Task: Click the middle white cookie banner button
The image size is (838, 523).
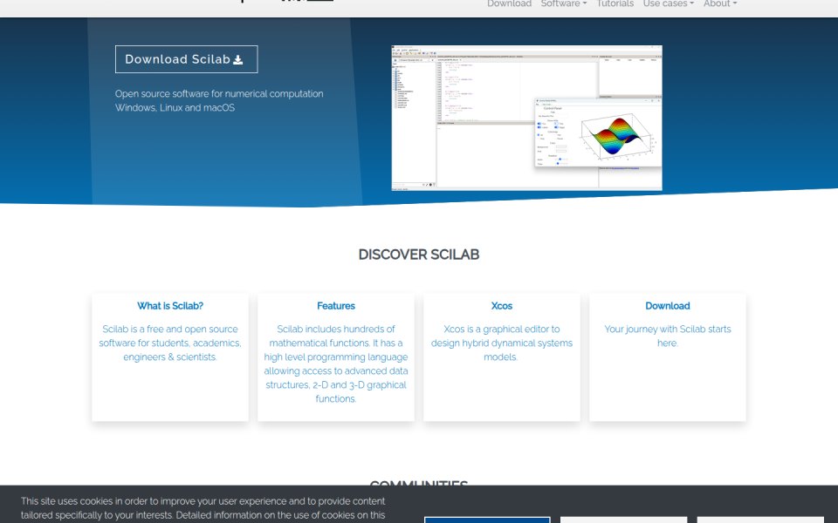Action: pos(623,520)
